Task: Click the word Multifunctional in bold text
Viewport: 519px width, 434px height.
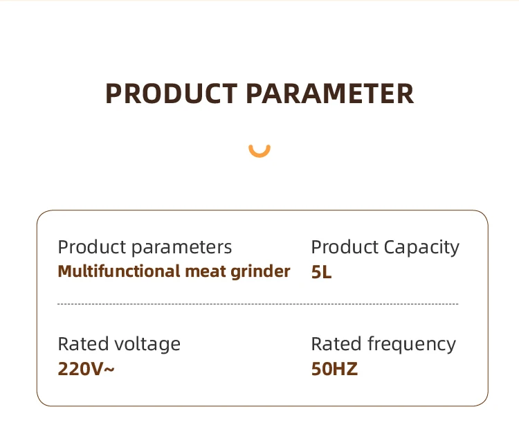Action: tap(119, 271)
